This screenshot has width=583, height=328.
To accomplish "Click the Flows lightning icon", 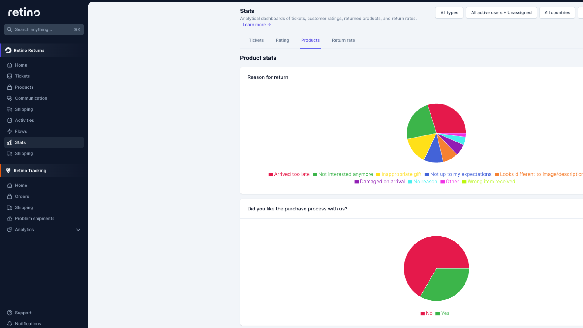I will [x=9, y=131].
